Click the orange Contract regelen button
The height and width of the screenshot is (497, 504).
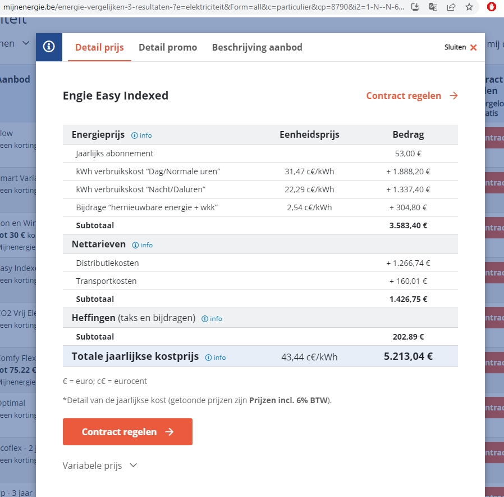tap(127, 432)
